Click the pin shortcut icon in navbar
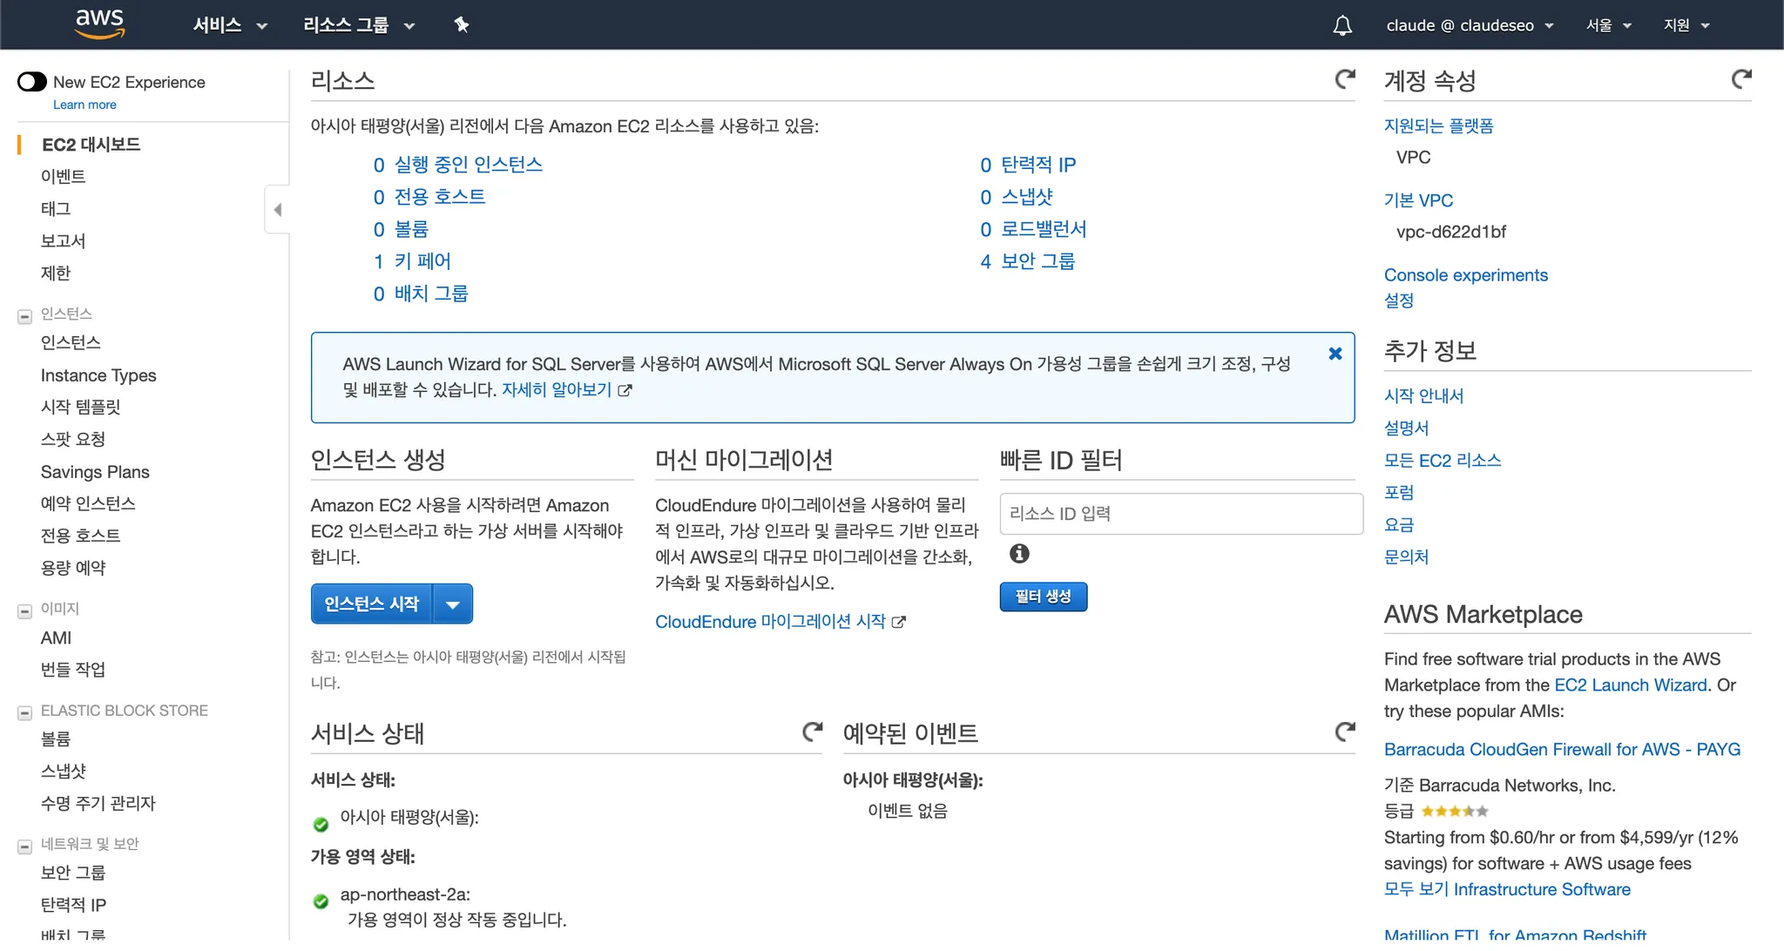 click(462, 25)
